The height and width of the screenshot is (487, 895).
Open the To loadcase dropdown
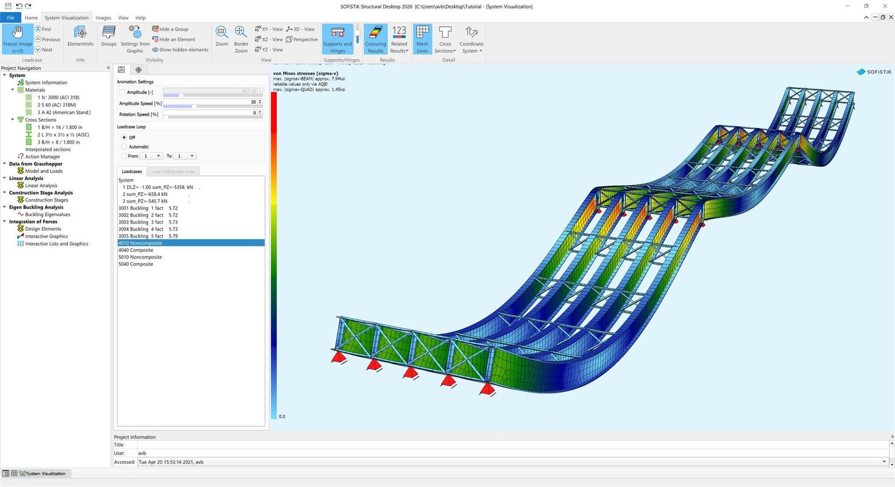coord(186,156)
